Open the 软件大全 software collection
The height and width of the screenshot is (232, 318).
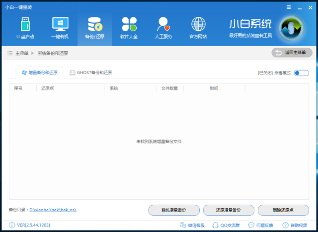[x=129, y=28]
